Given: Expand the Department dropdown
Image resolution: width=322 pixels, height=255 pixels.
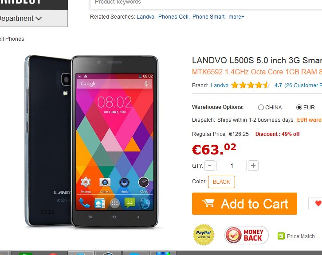Looking at the screenshot, I should click(x=20, y=18).
